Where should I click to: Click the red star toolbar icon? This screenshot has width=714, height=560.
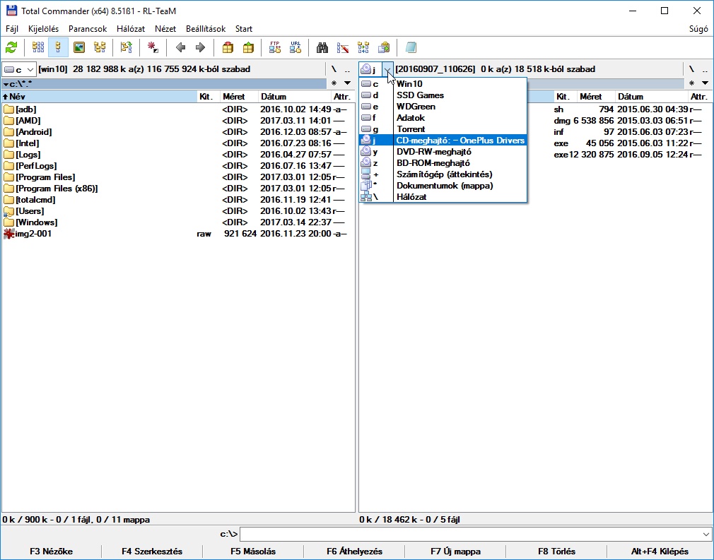click(x=153, y=47)
